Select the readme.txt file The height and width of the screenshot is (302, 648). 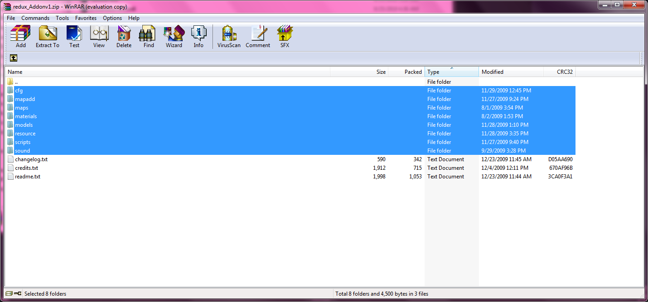pos(28,177)
